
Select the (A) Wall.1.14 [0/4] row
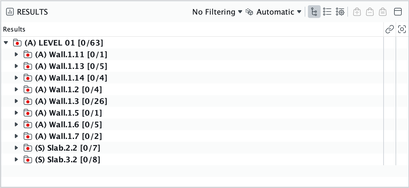tap(192, 78)
